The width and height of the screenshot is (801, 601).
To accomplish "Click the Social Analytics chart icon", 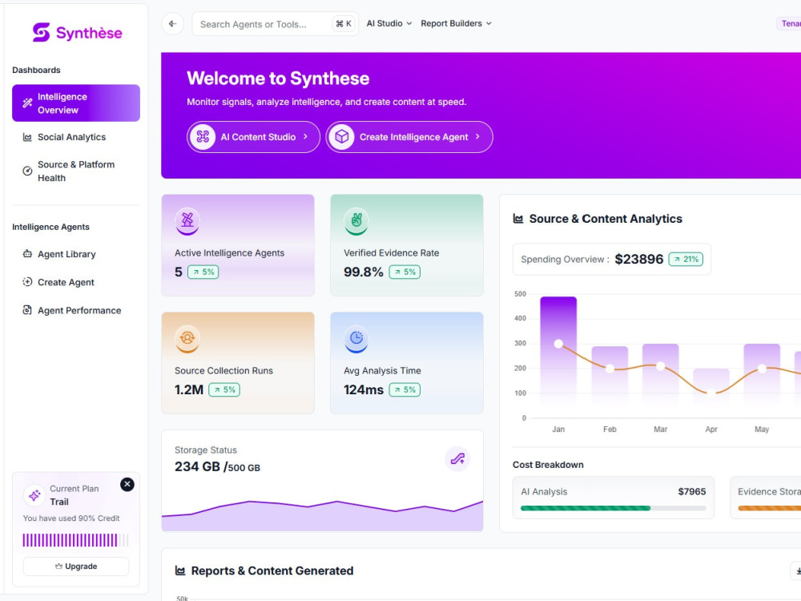I will click(27, 137).
